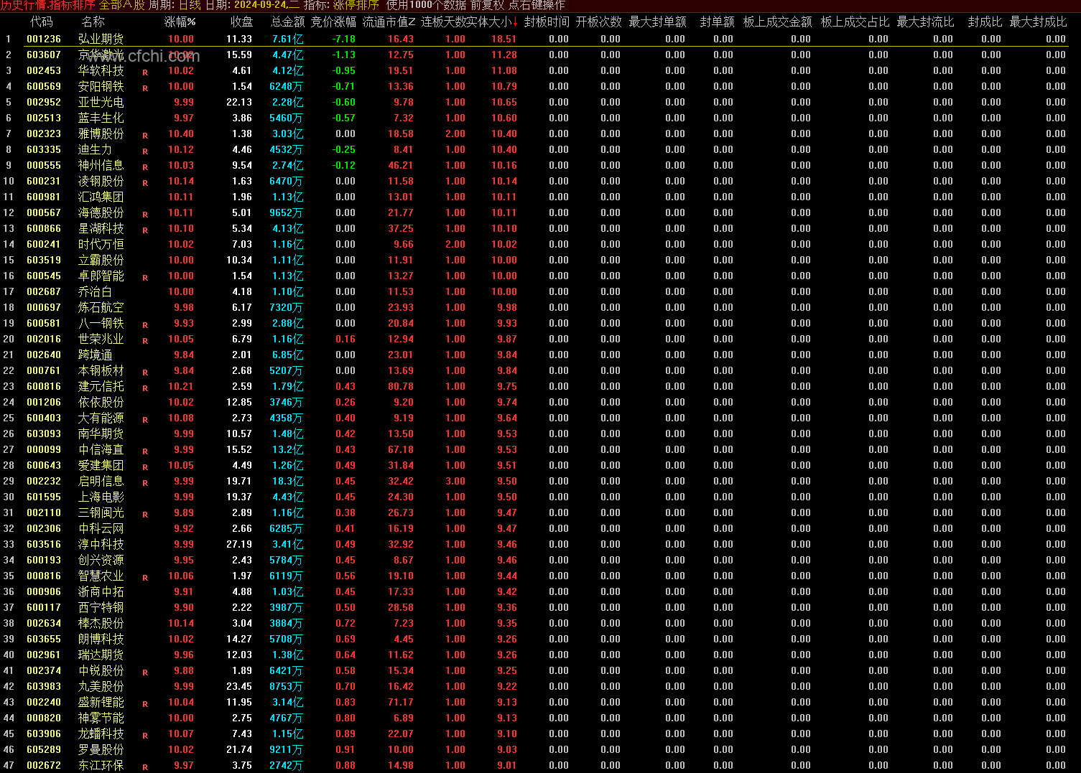The height and width of the screenshot is (773, 1081).
Task: Click the stock name 安阳钢铁
Action: point(101,86)
